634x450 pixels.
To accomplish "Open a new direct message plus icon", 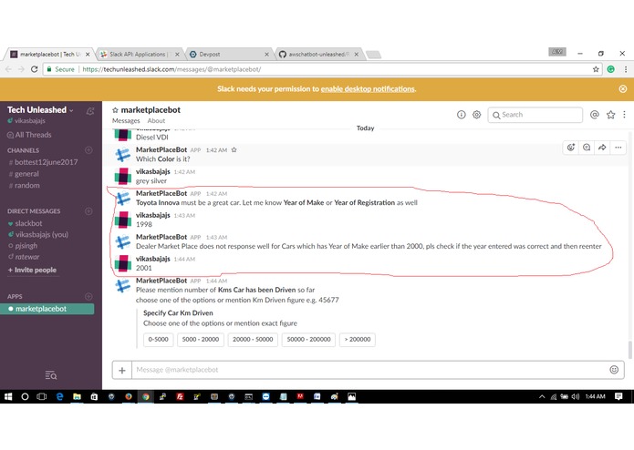I will pyautogui.click(x=89, y=211).
